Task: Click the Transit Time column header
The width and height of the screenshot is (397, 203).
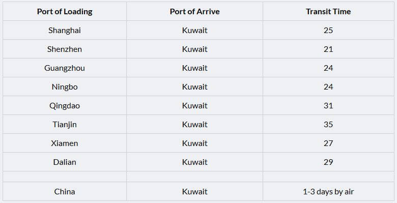Action: click(328, 11)
